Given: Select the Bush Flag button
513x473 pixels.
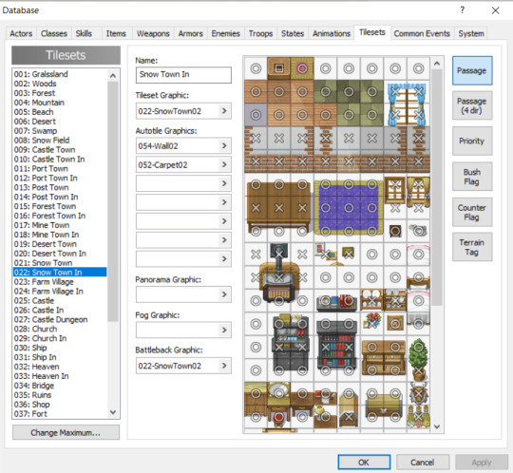Looking at the screenshot, I should coord(472,177).
